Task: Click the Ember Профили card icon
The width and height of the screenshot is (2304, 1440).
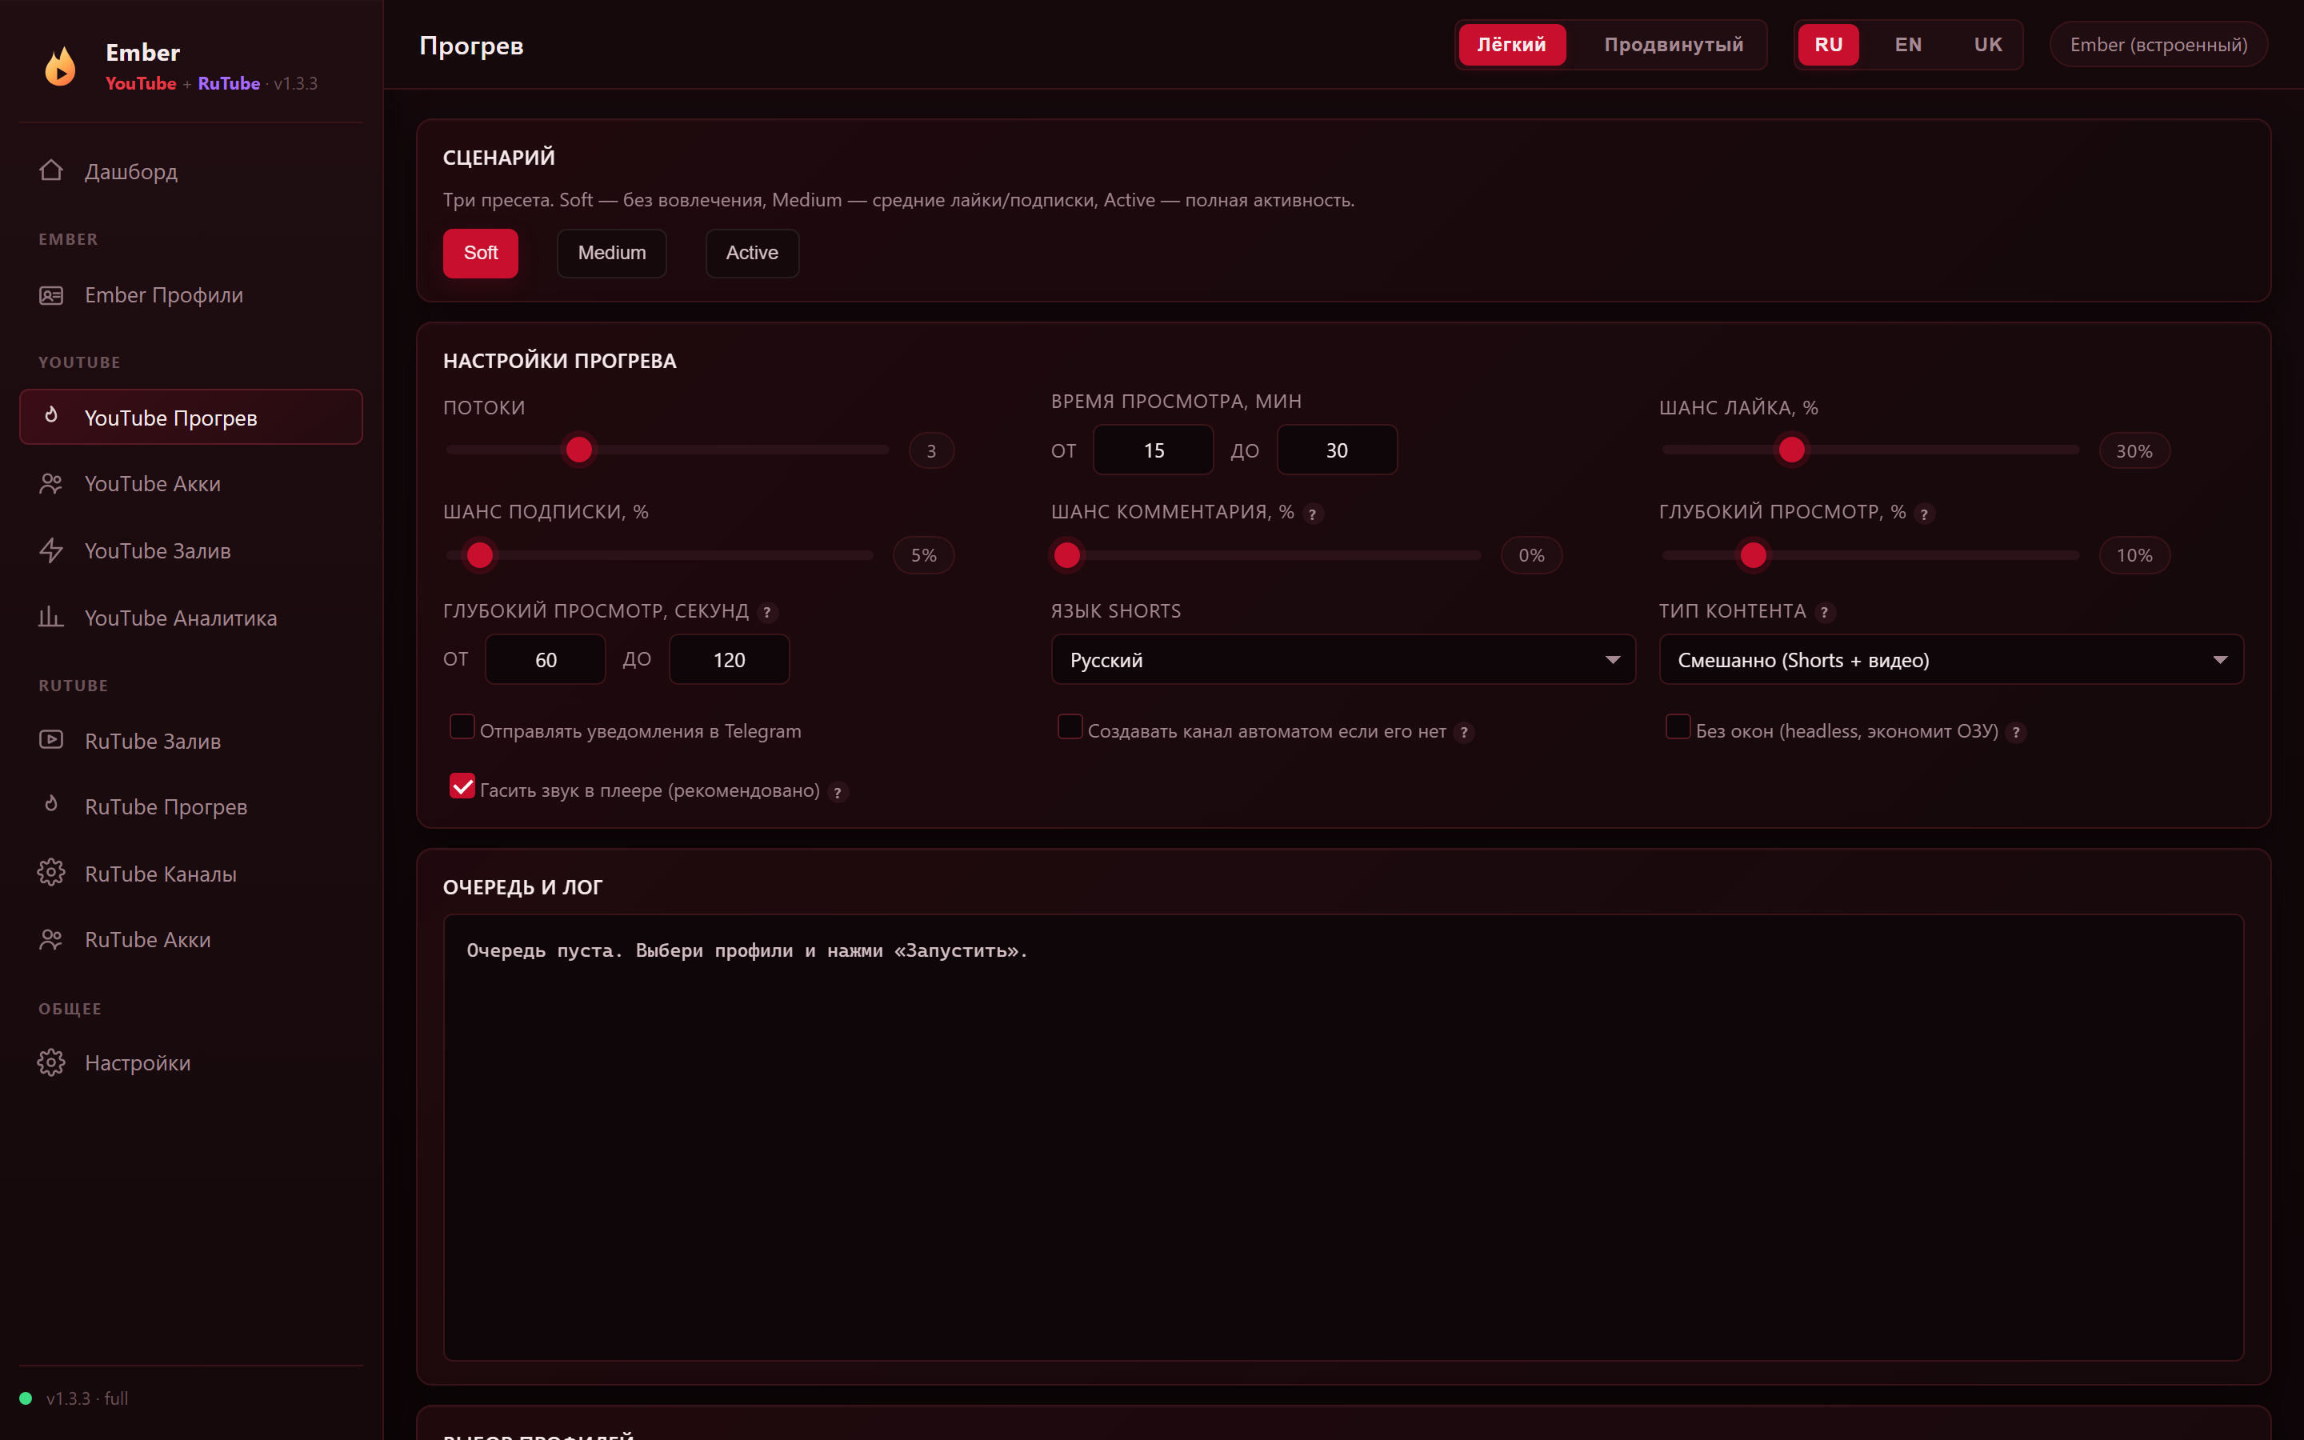Action: tap(51, 295)
